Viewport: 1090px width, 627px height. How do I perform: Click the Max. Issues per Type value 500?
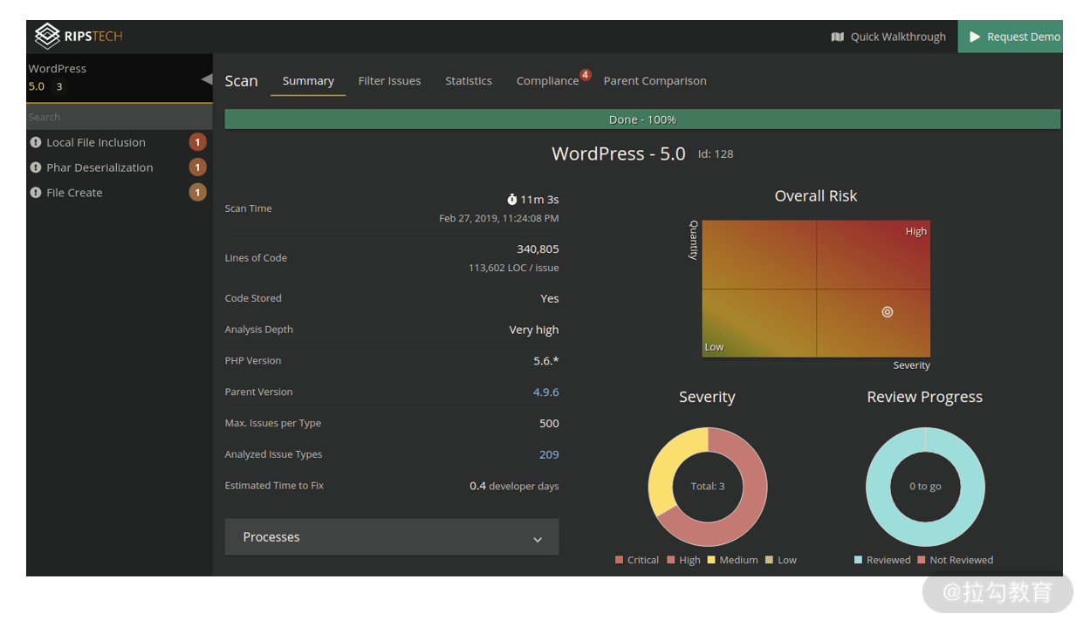(549, 424)
